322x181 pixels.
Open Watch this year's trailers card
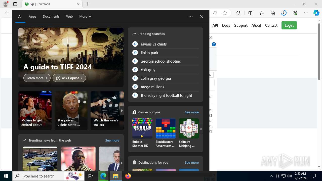[x=107, y=111]
